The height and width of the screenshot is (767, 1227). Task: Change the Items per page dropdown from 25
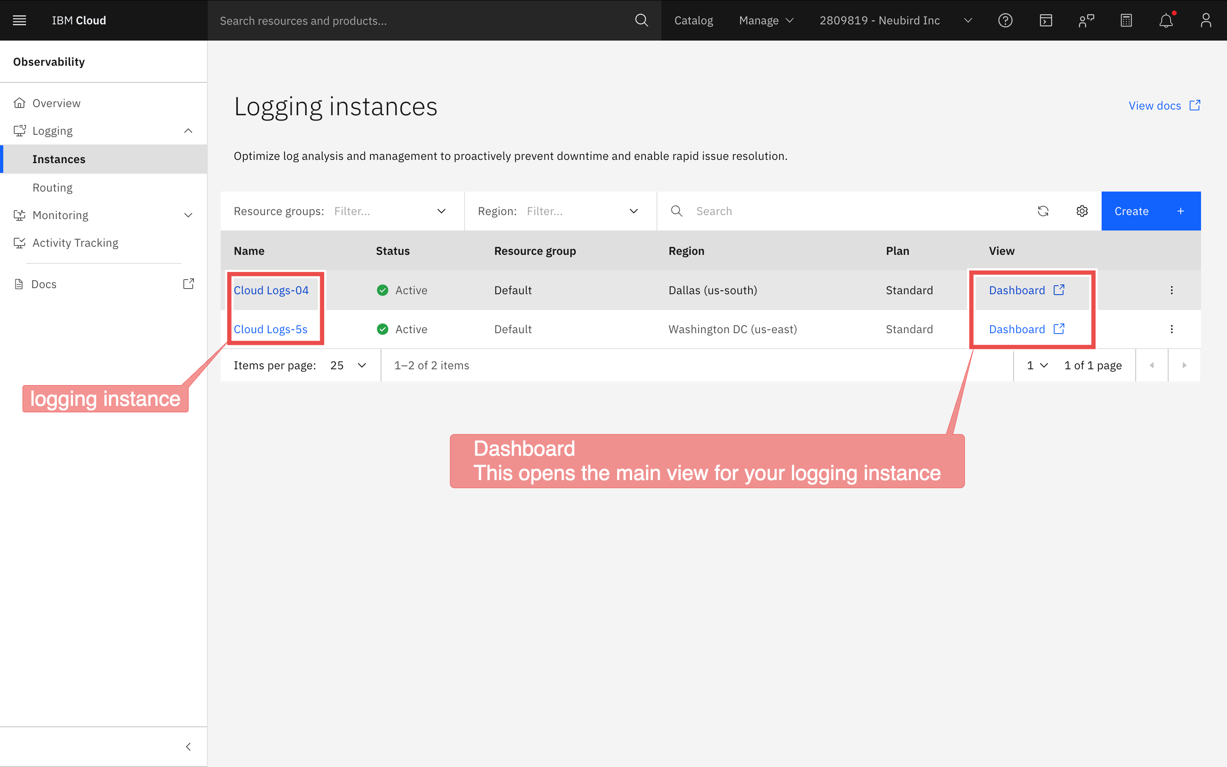(348, 365)
